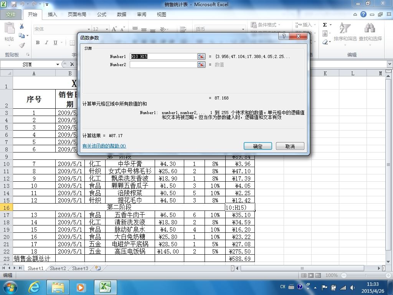Click the Copy icon in clipboard group
The width and height of the screenshot is (393, 295).
click(x=22, y=36)
